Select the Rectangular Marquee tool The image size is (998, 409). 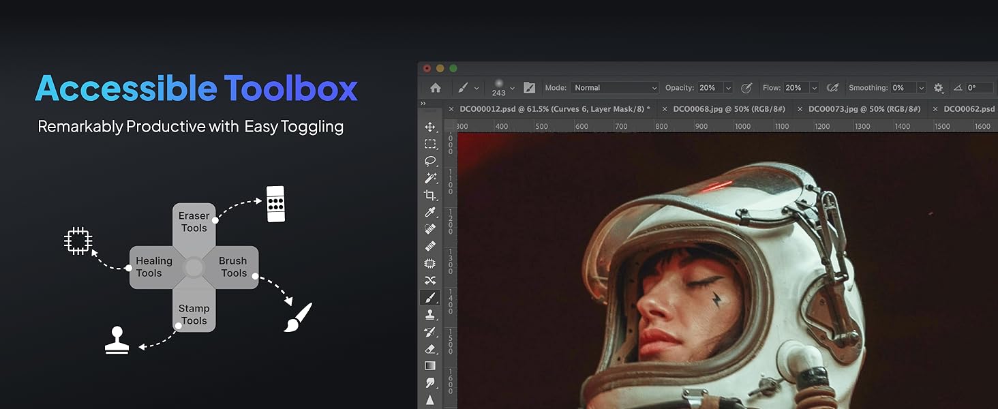pos(430,144)
